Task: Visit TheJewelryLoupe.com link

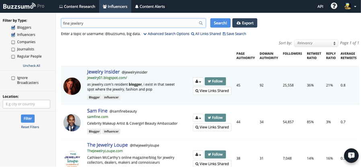Action: point(105,151)
